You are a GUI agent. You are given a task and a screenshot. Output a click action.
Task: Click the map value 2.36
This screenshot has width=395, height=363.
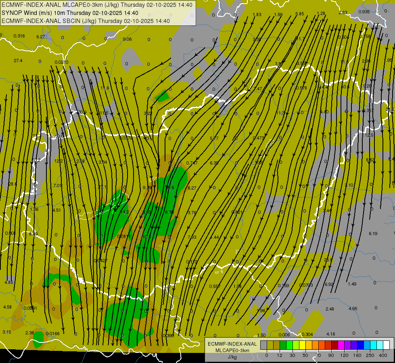(x=30, y=333)
